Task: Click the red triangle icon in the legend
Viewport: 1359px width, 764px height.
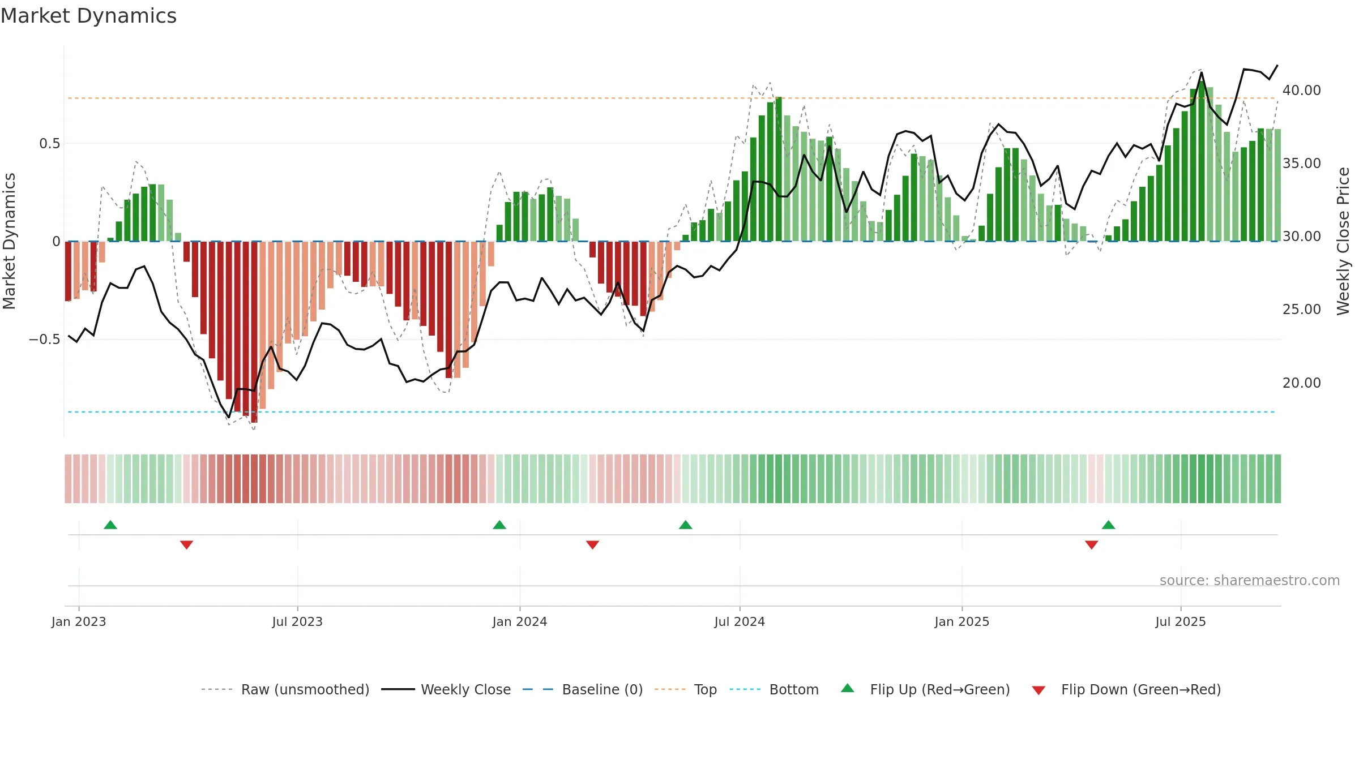Action: pos(1039,690)
